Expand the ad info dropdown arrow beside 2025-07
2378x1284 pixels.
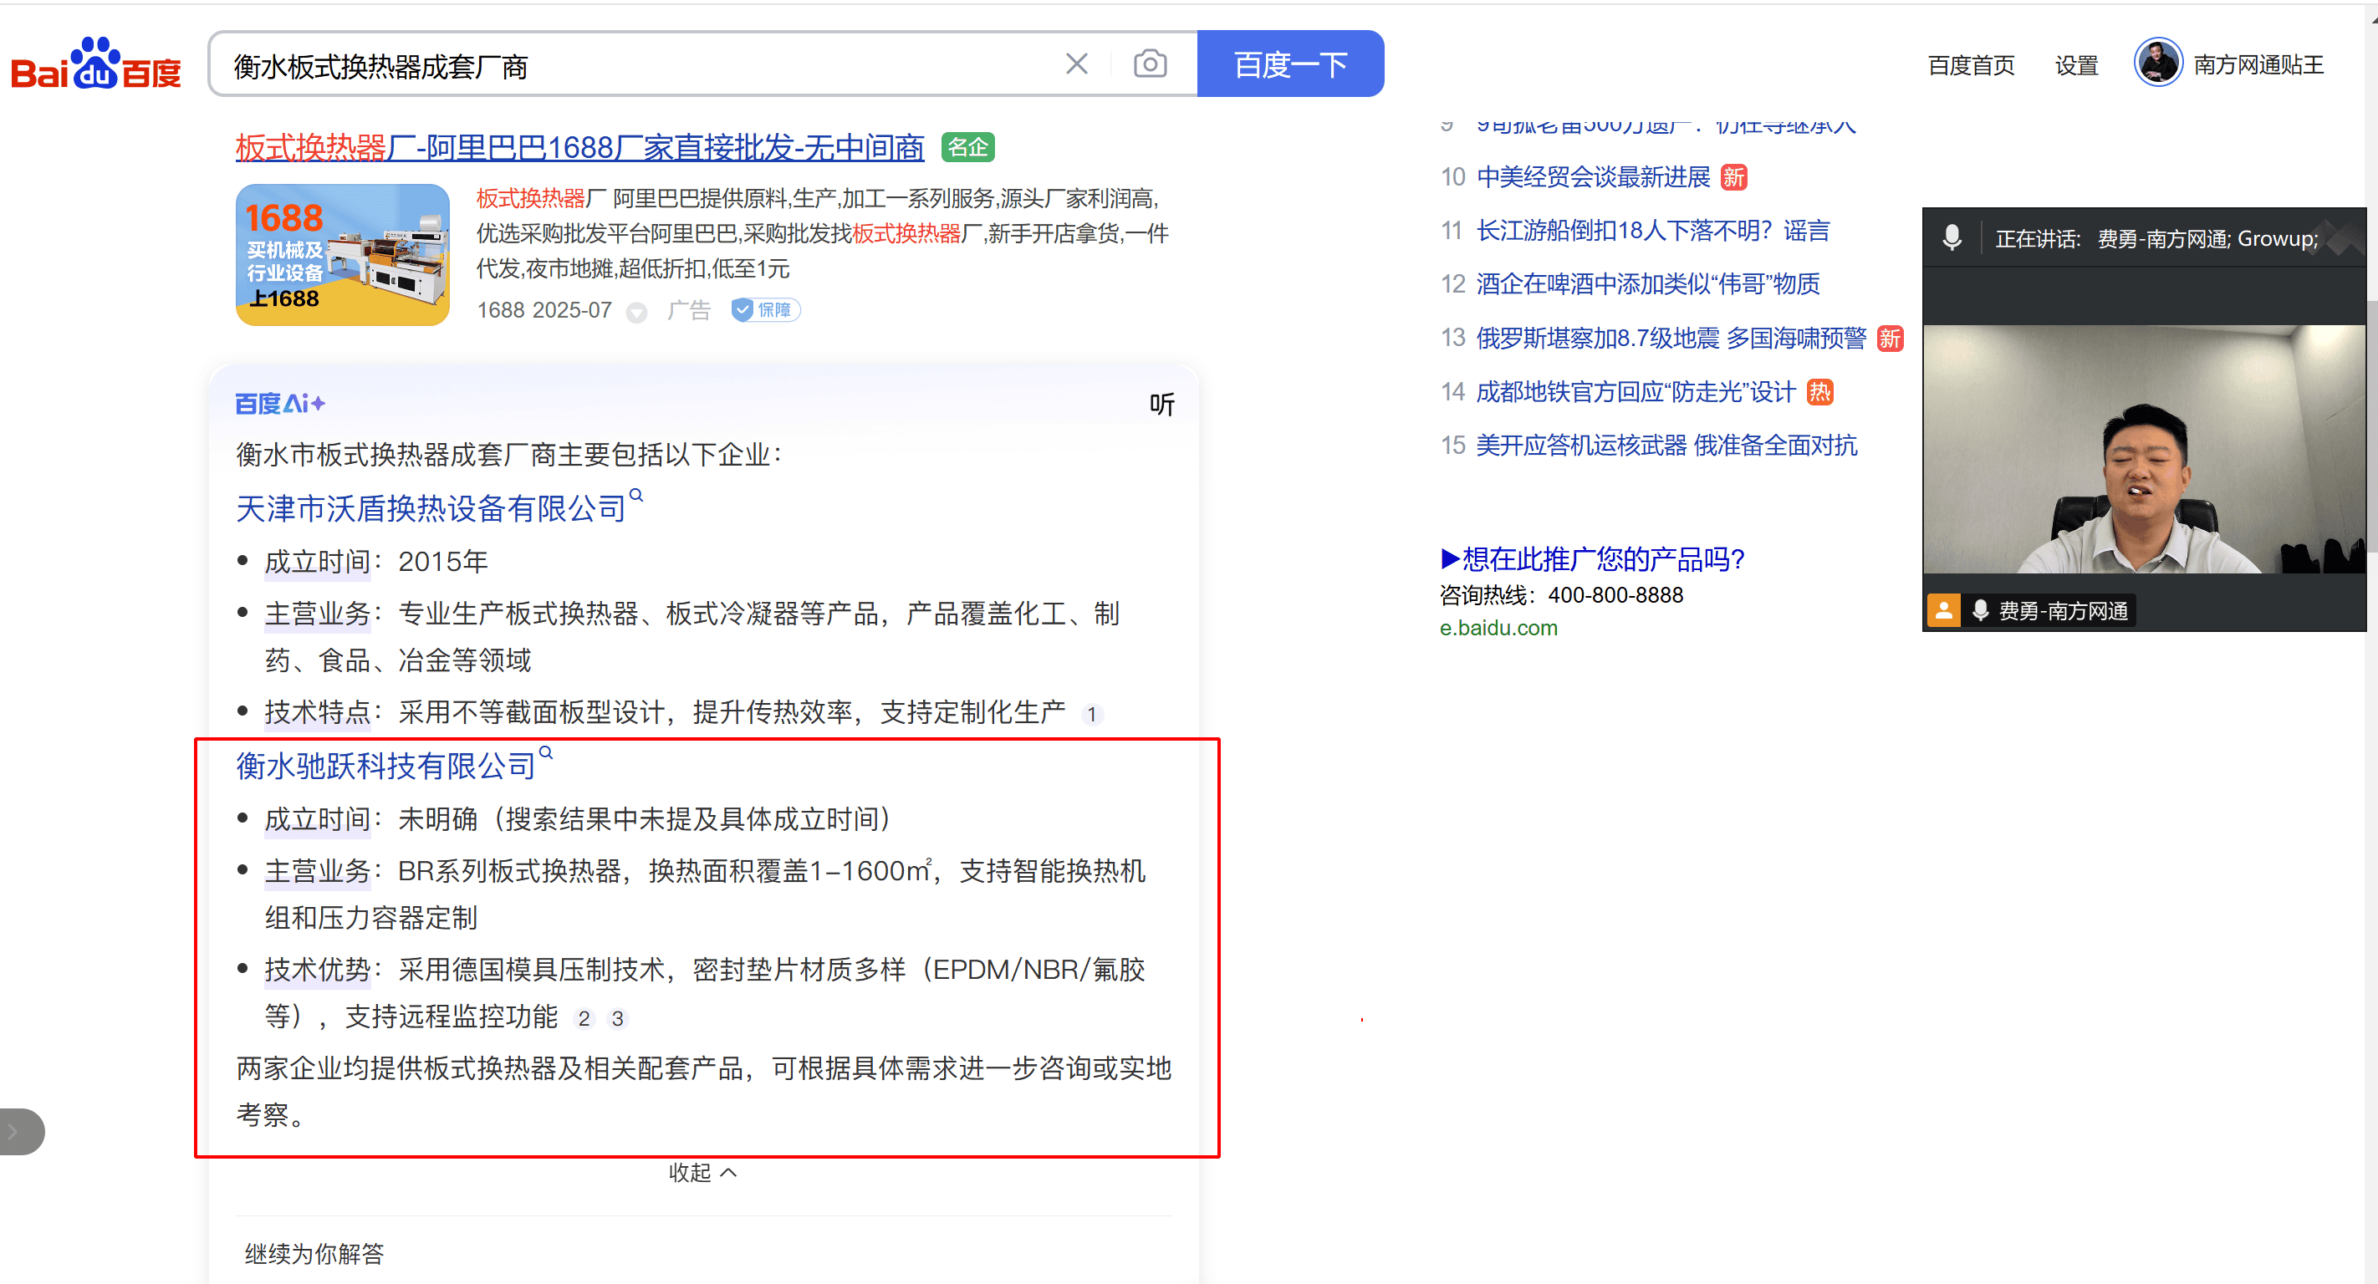(x=636, y=312)
